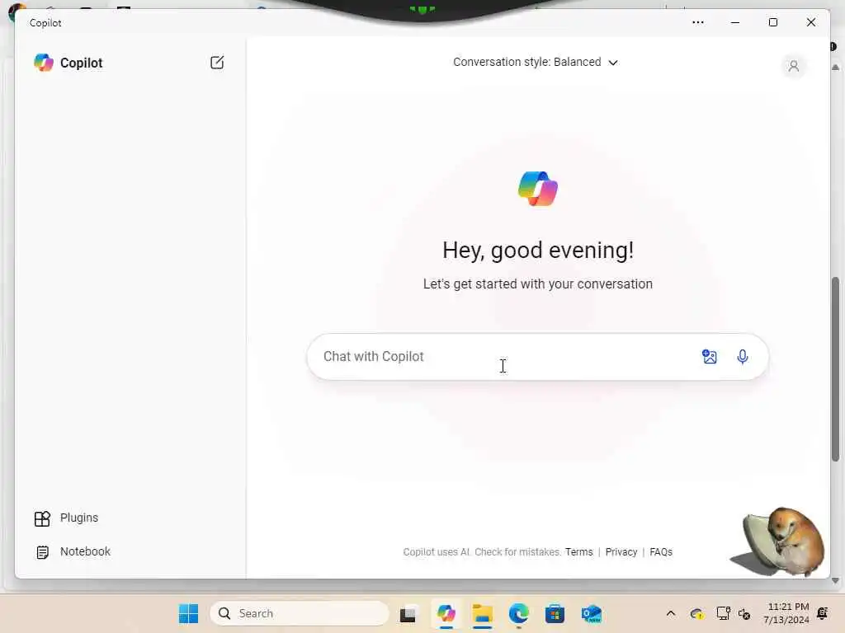Open the user profile account icon
Viewport: 845px width, 633px height.
coord(793,66)
